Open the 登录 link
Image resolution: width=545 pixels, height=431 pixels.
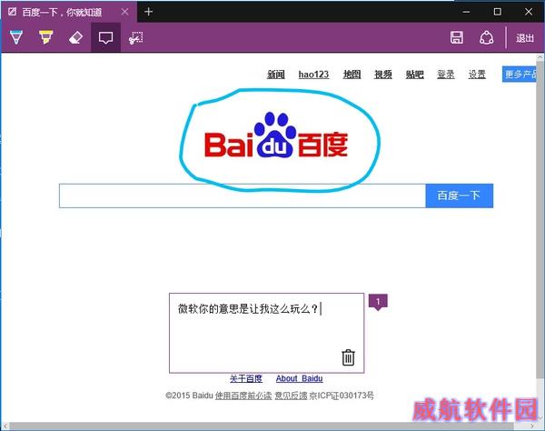tap(446, 74)
